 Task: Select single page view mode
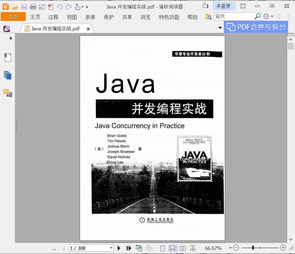163,248
